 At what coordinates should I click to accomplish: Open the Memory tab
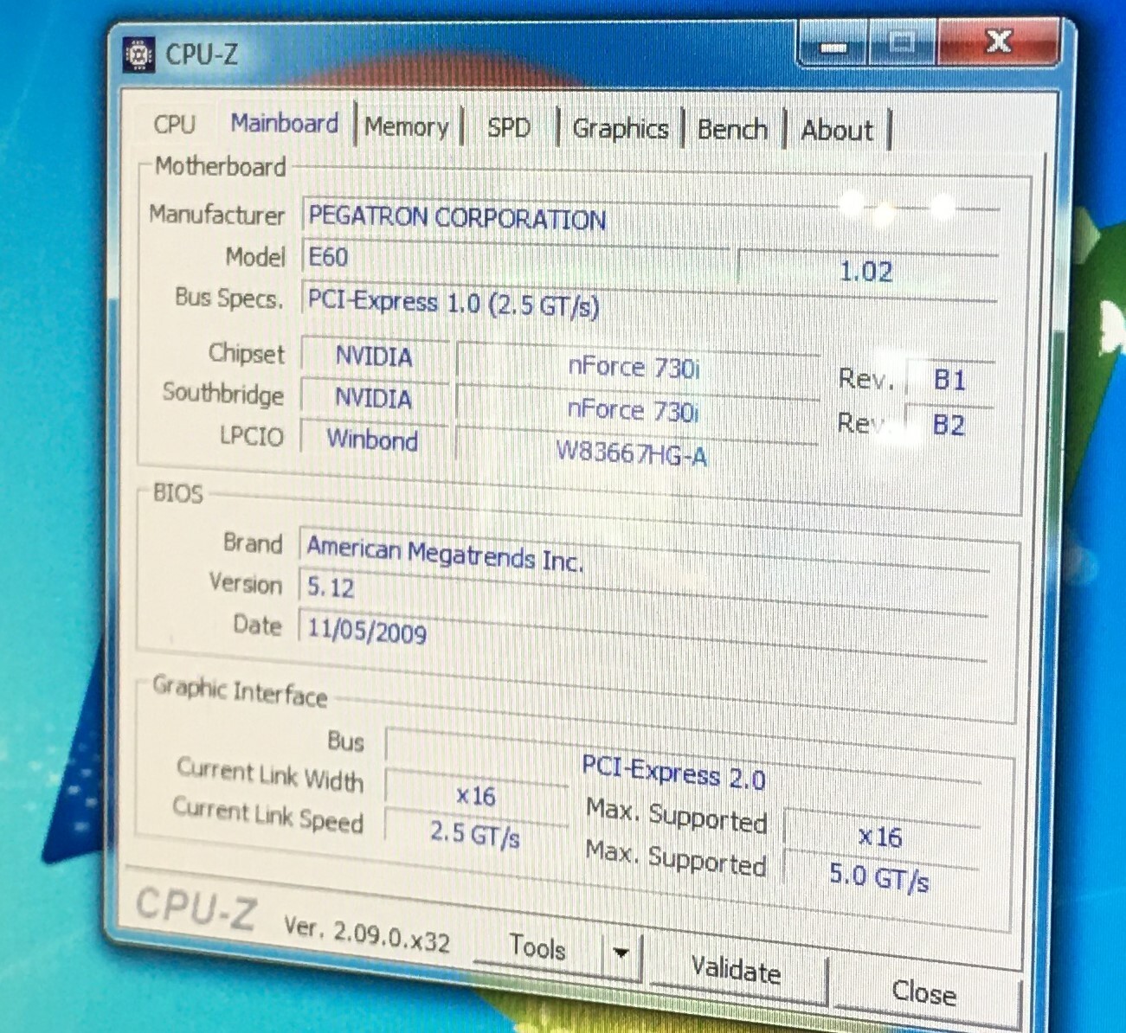pyautogui.click(x=407, y=127)
